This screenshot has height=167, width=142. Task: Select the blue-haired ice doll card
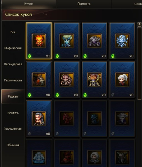pyautogui.click(x=67, y=41)
